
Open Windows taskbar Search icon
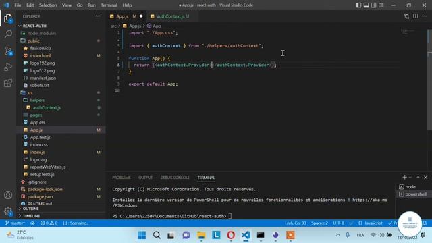(x=157, y=235)
